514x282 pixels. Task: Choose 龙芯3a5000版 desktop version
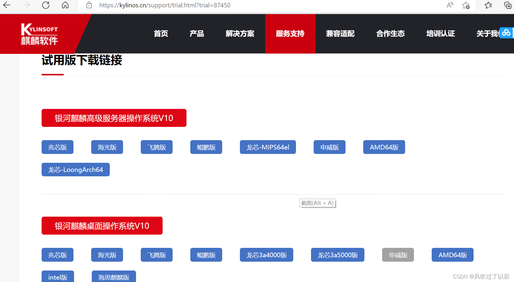click(x=338, y=255)
